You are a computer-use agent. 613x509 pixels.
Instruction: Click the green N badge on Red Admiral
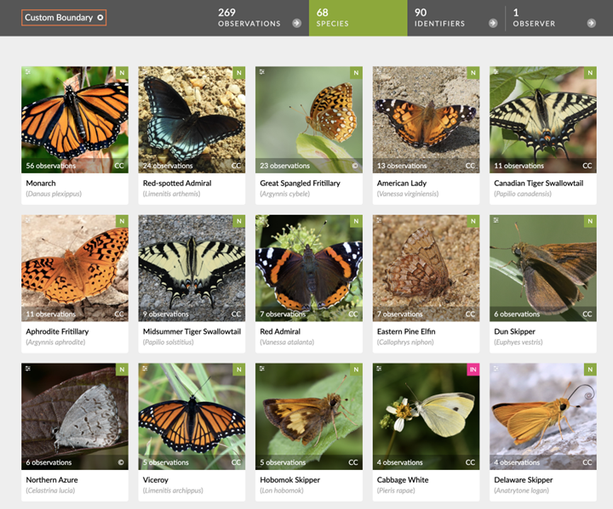356,222
